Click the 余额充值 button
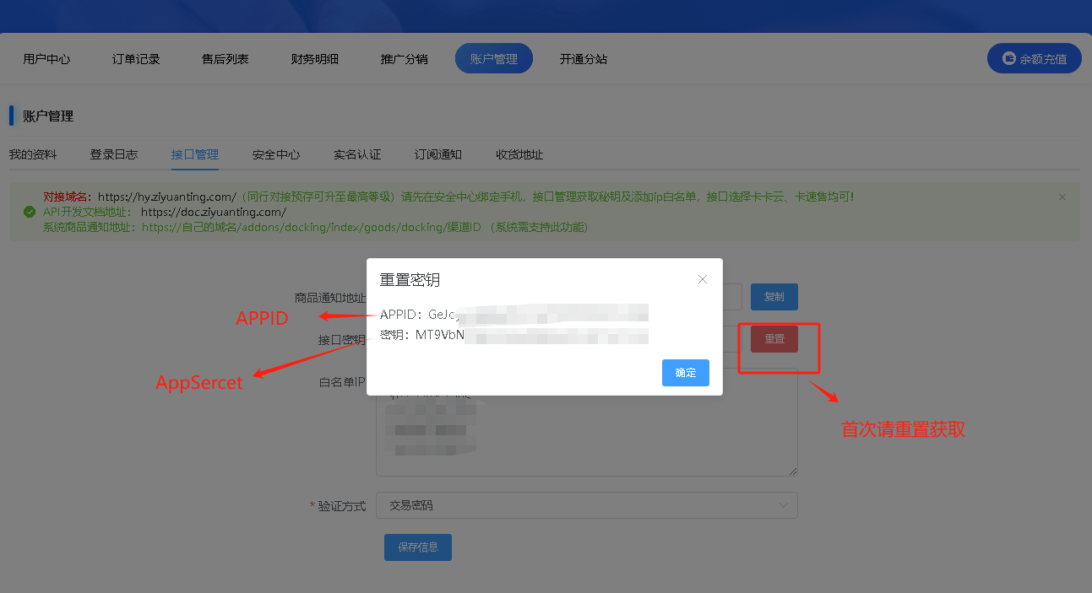Screen dimensions: 1092x593 (1035, 59)
